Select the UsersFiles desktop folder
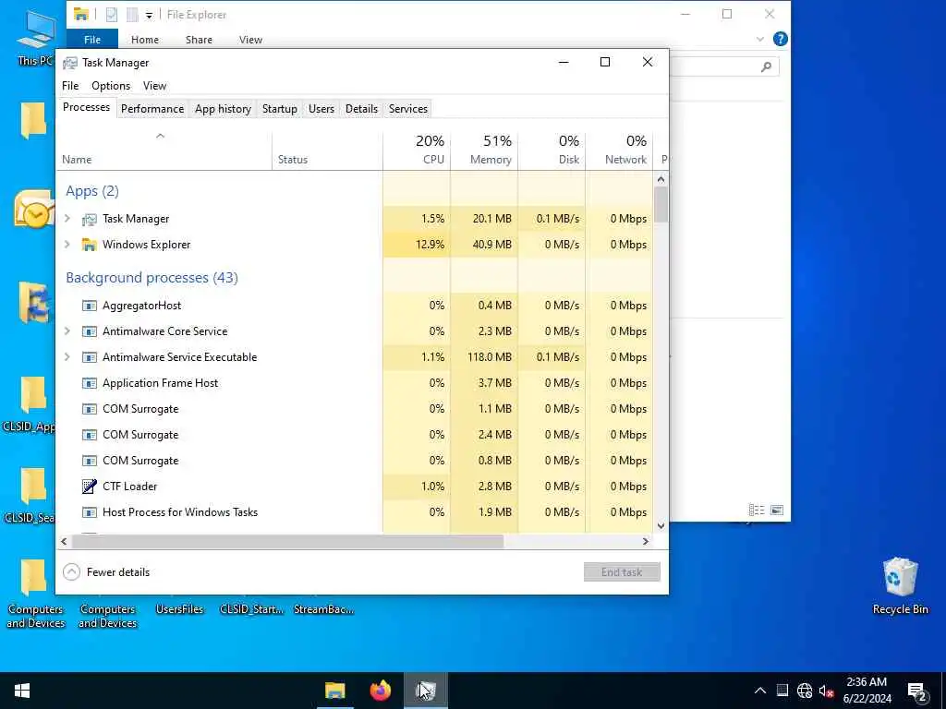Image resolution: width=946 pixels, height=709 pixels. point(179,609)
